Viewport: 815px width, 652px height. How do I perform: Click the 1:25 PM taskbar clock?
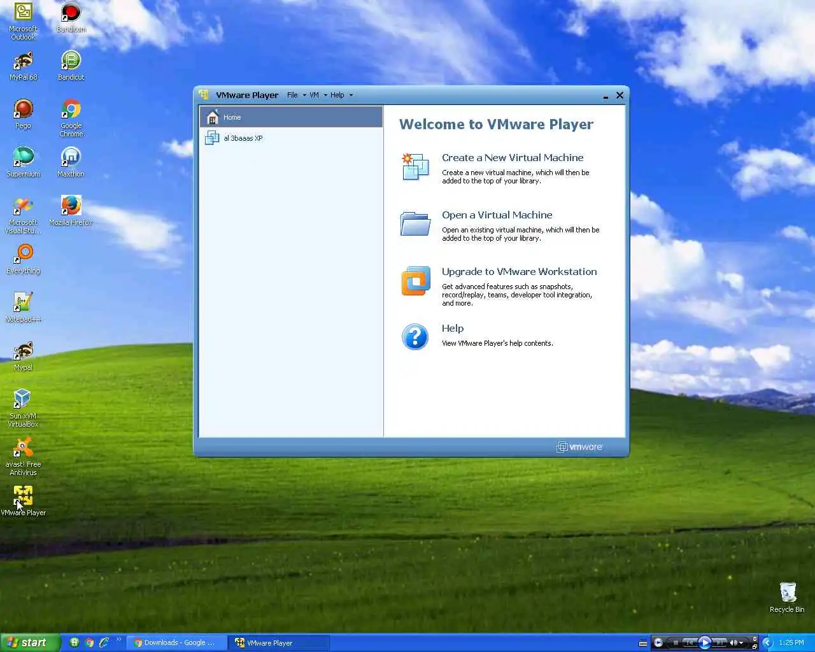(791, 642)
